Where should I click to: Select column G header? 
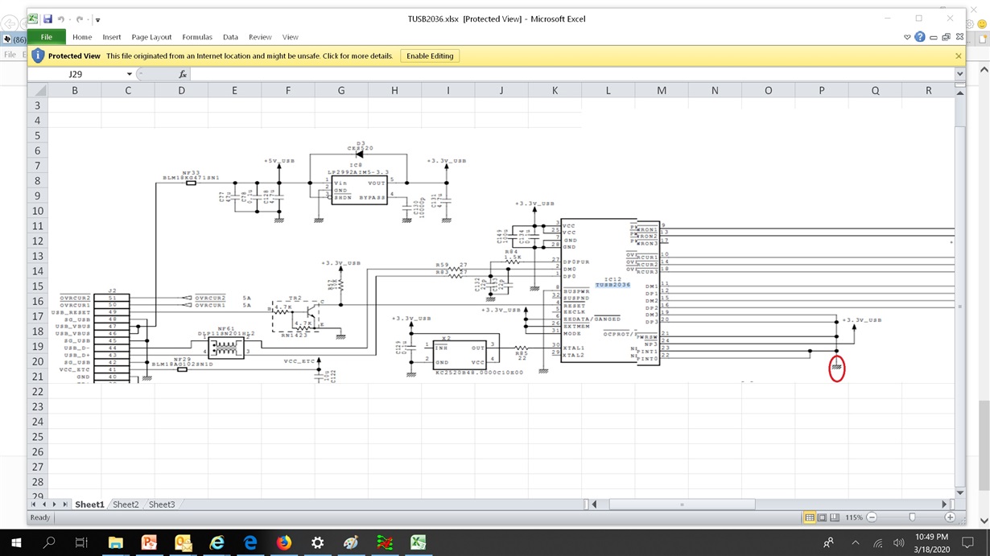[341, 90]
